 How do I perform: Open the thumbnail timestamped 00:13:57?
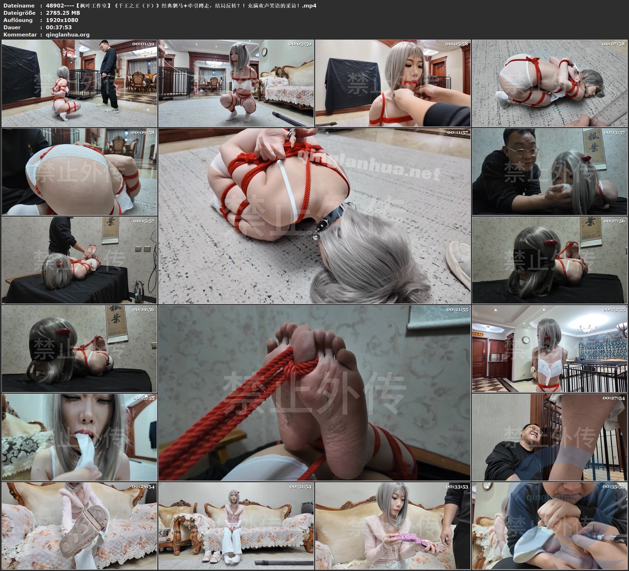549,171
